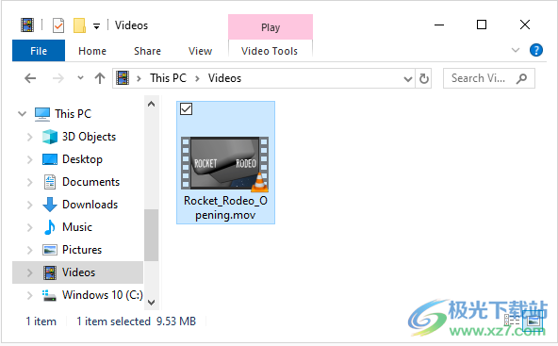Go back with the left arrow
The width and height of the screenshot is (558, 346).
pos(30,78)
